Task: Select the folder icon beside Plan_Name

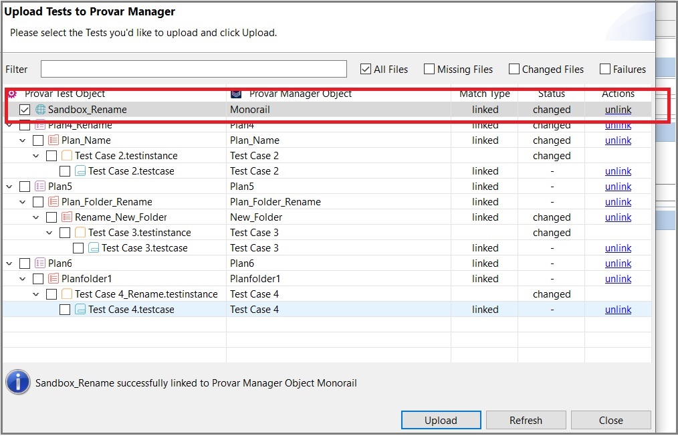Action: click(x=53, y=140)
